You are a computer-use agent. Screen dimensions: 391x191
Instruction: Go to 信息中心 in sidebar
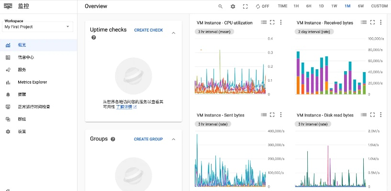(26, 57)
